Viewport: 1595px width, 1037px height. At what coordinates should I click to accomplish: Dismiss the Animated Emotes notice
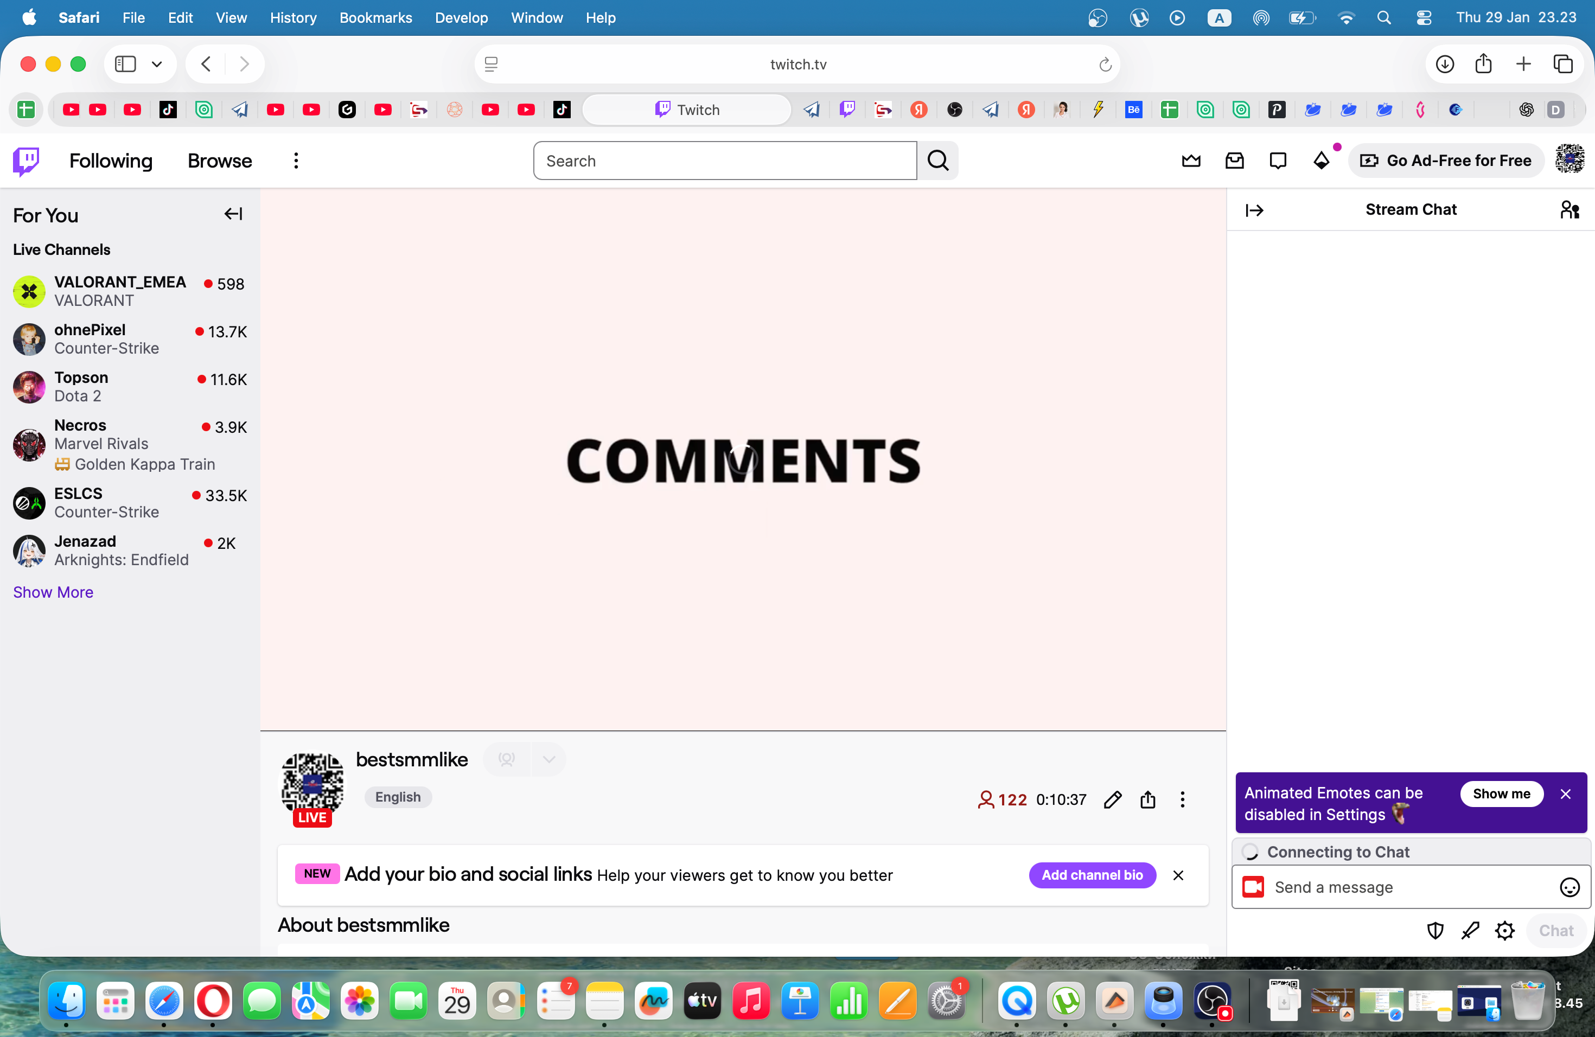(x=1566, y=794)
